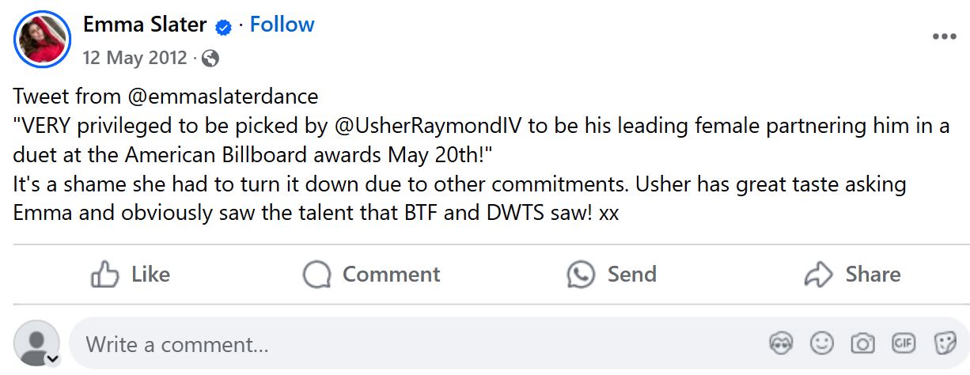Click Emma Slater's profile picture
The width and height of the screenshot is (970, 375).
[43, 39]
